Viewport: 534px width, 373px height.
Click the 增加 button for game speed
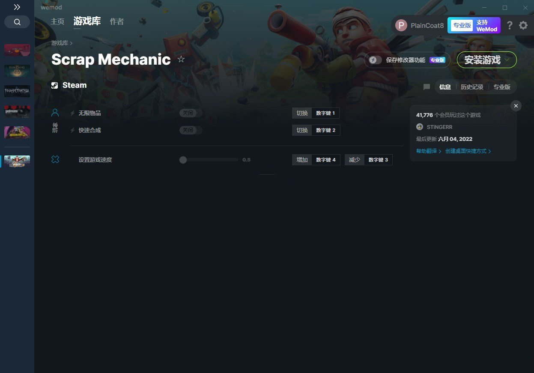tap(302, 160)
